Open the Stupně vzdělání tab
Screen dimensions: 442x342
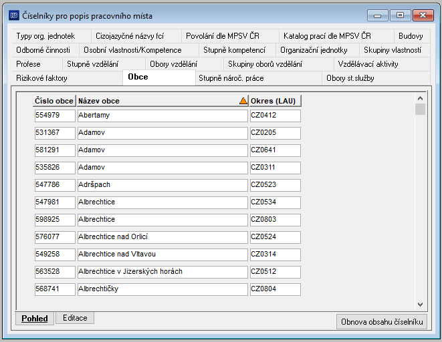[92, 64]
